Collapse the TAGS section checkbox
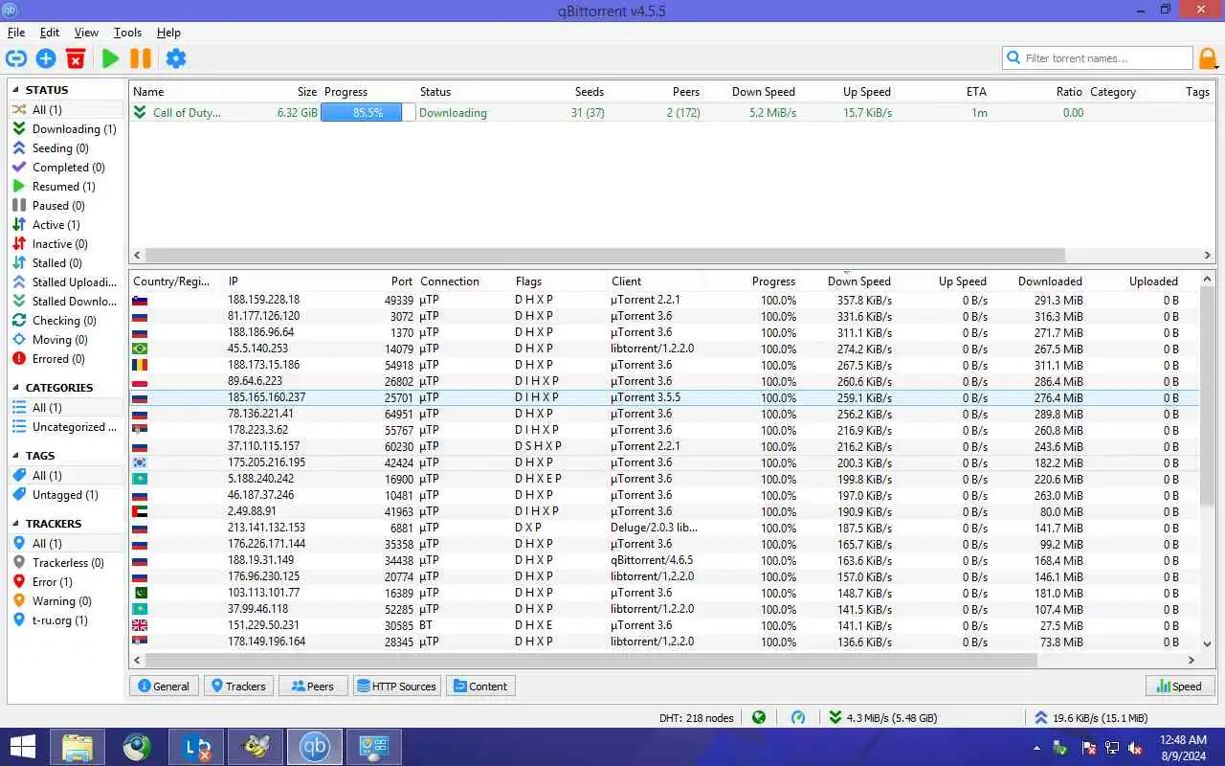Viewport: 1225px width, 766px height. point(16,456)
